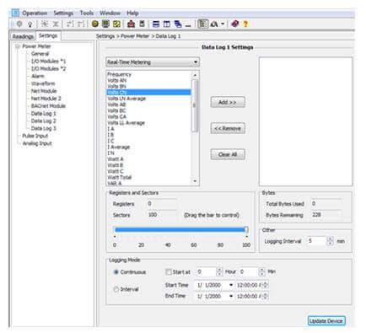Viewport: 366px width, 333px height.
Task: Click the gray X disconnect toolbar icon
Action: [x=56, y=24]
